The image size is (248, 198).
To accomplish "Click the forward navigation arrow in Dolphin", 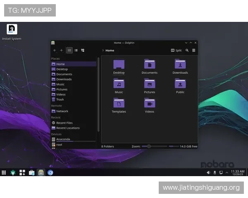I will (x=61, y=50).
